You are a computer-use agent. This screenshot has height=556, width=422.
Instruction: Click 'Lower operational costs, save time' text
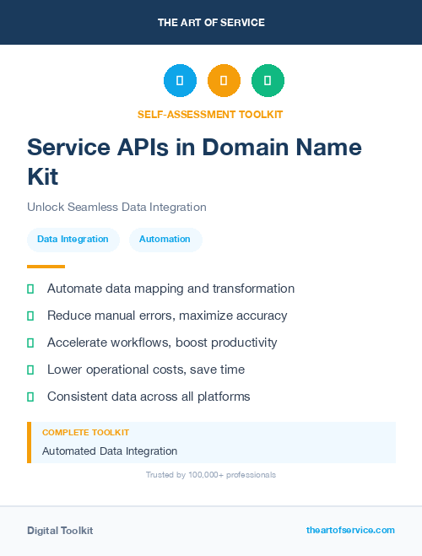tap(146, 370)
